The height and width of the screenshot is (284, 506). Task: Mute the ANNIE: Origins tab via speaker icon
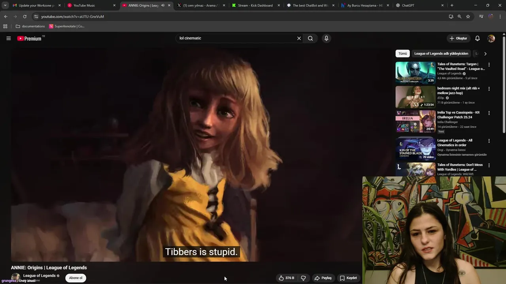pyautogui.click(x=162, y=6)
